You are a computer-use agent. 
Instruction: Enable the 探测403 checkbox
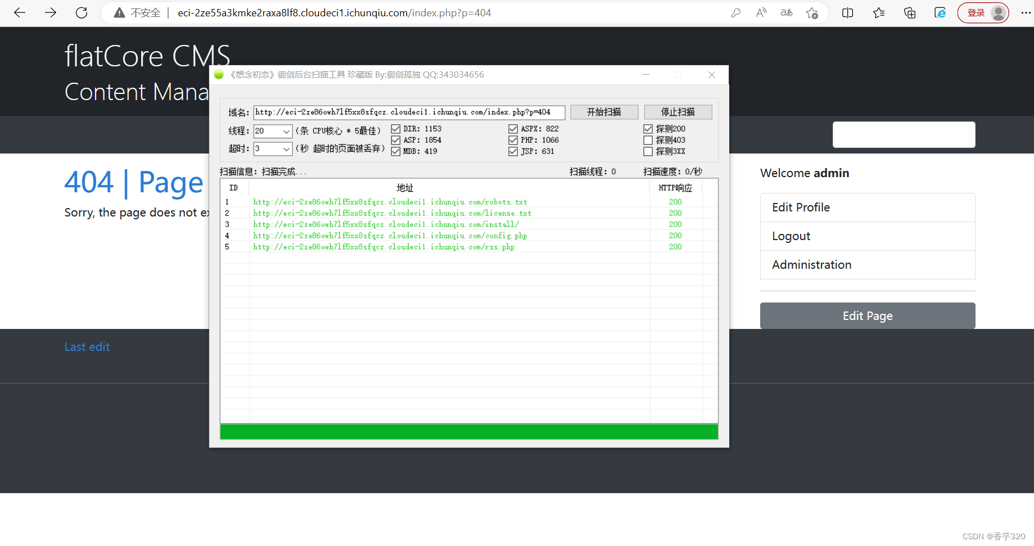648,140
